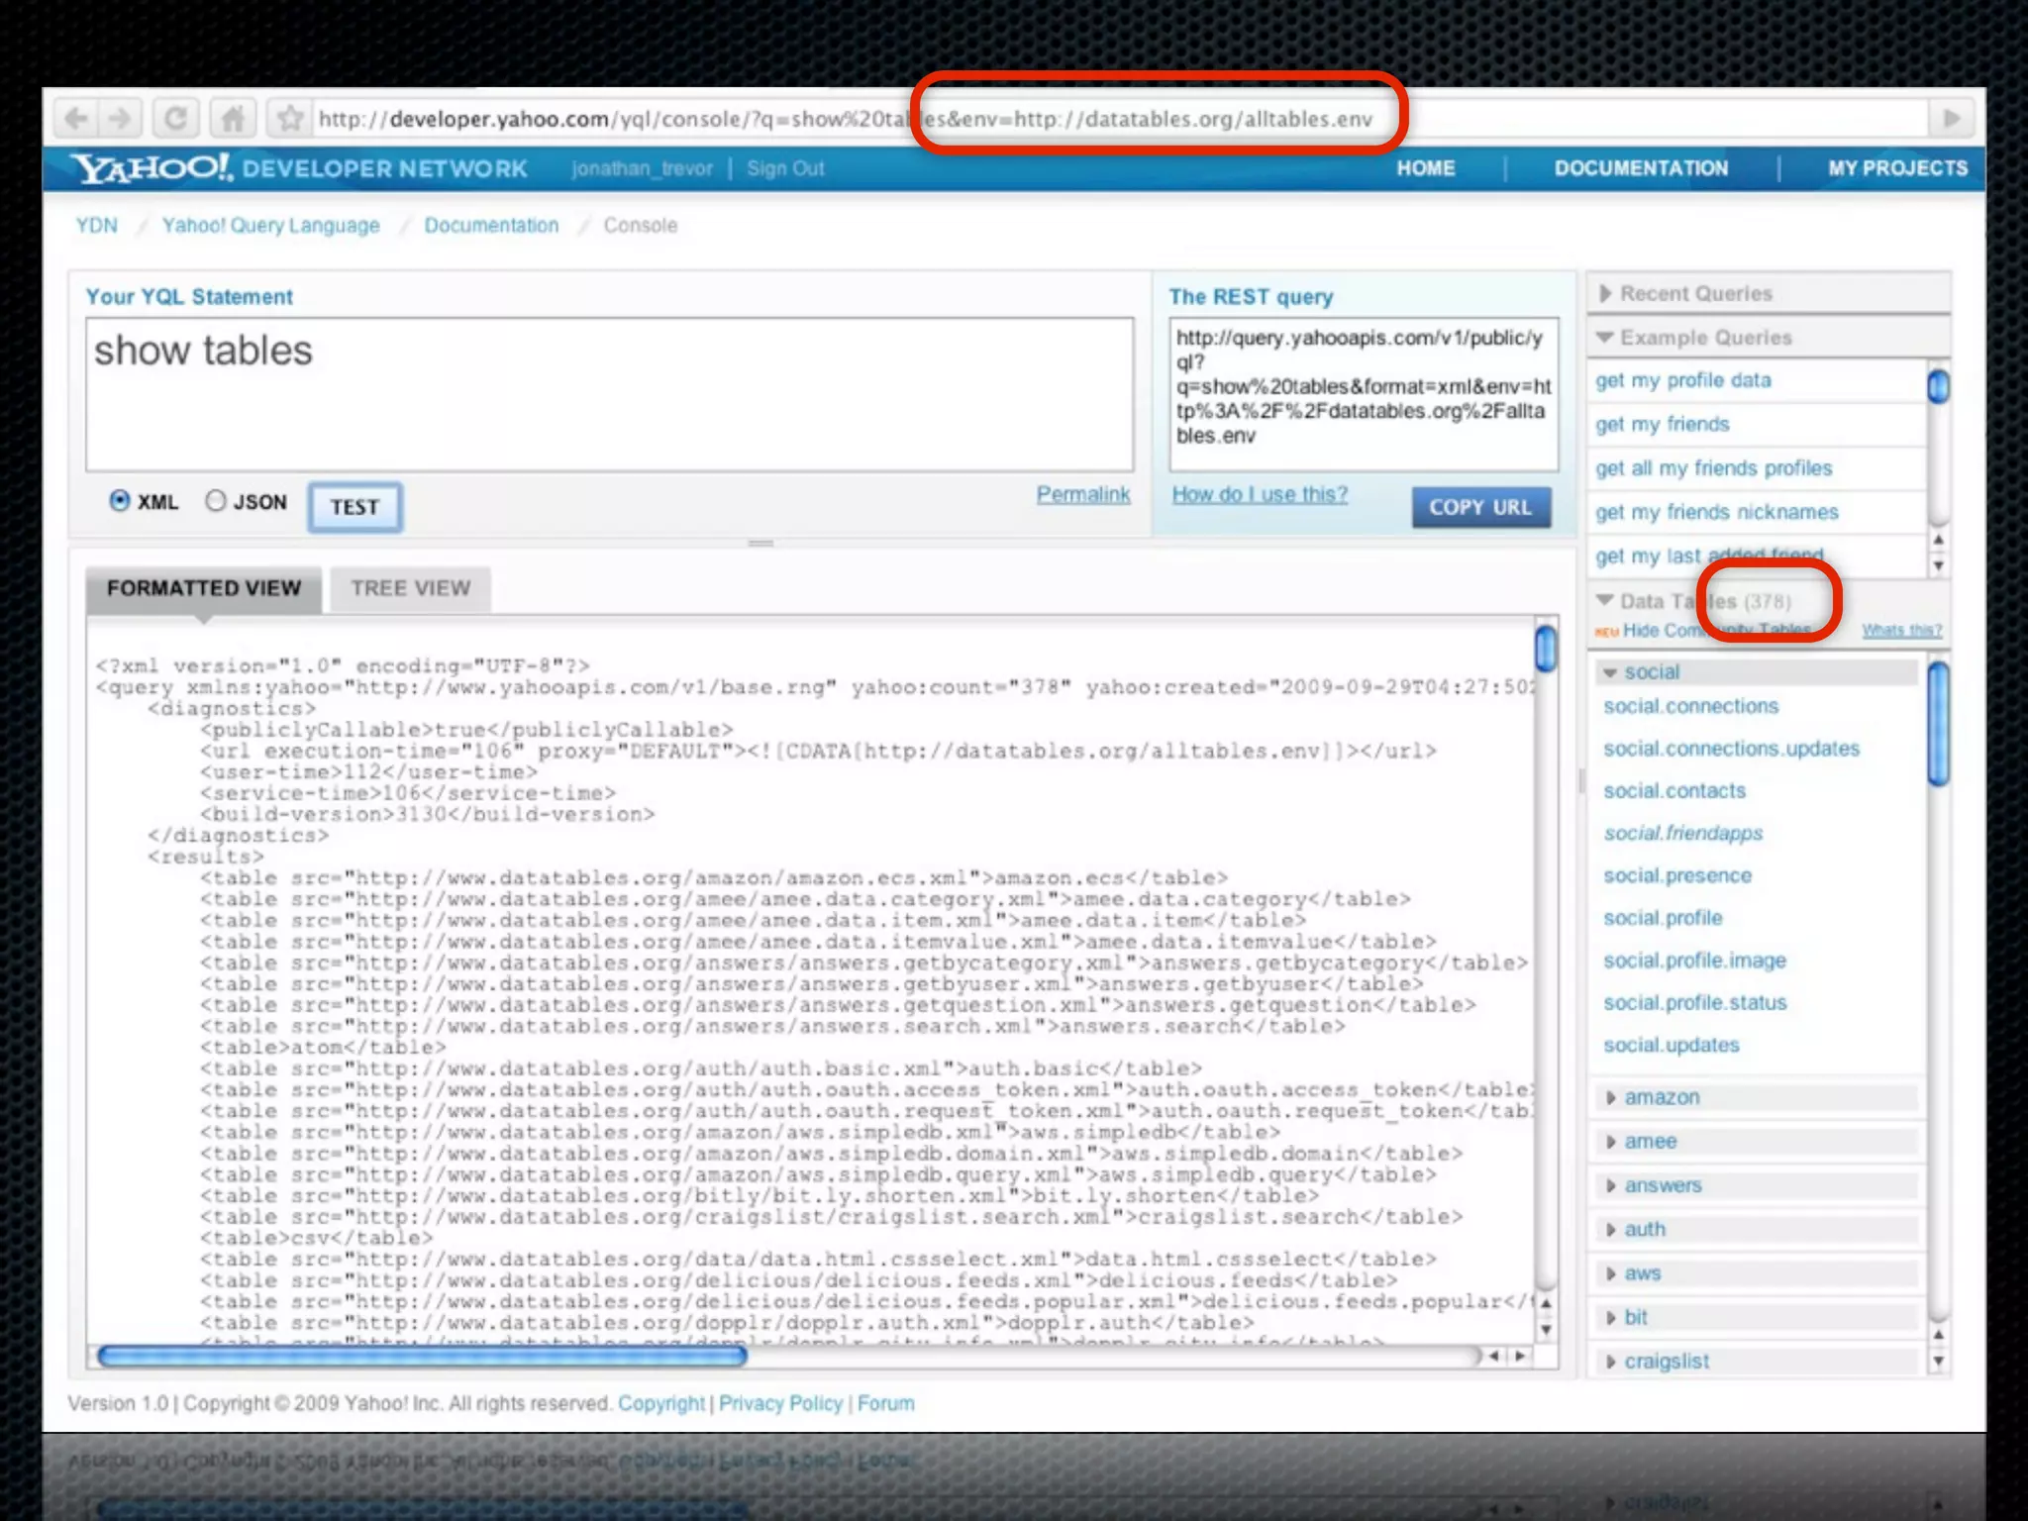Open Documentation in the top navigation

tap(1641, 168)
